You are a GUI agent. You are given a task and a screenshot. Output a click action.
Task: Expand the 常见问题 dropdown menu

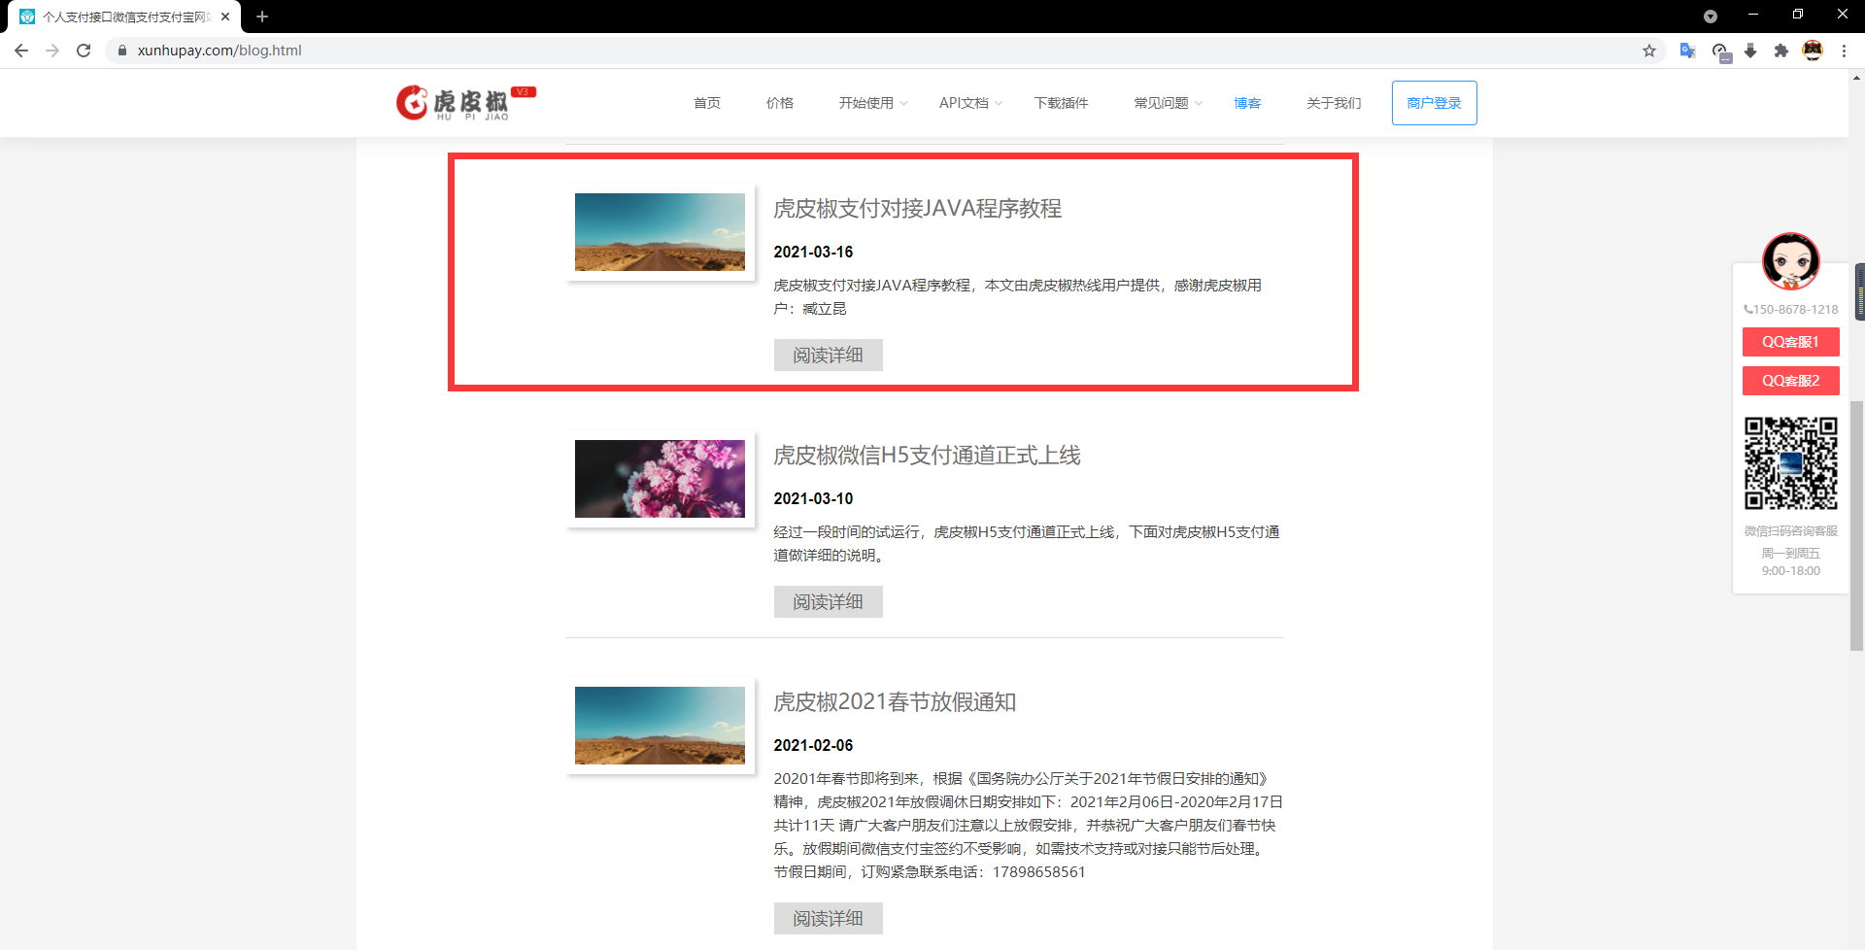(x=1167, y=103)
